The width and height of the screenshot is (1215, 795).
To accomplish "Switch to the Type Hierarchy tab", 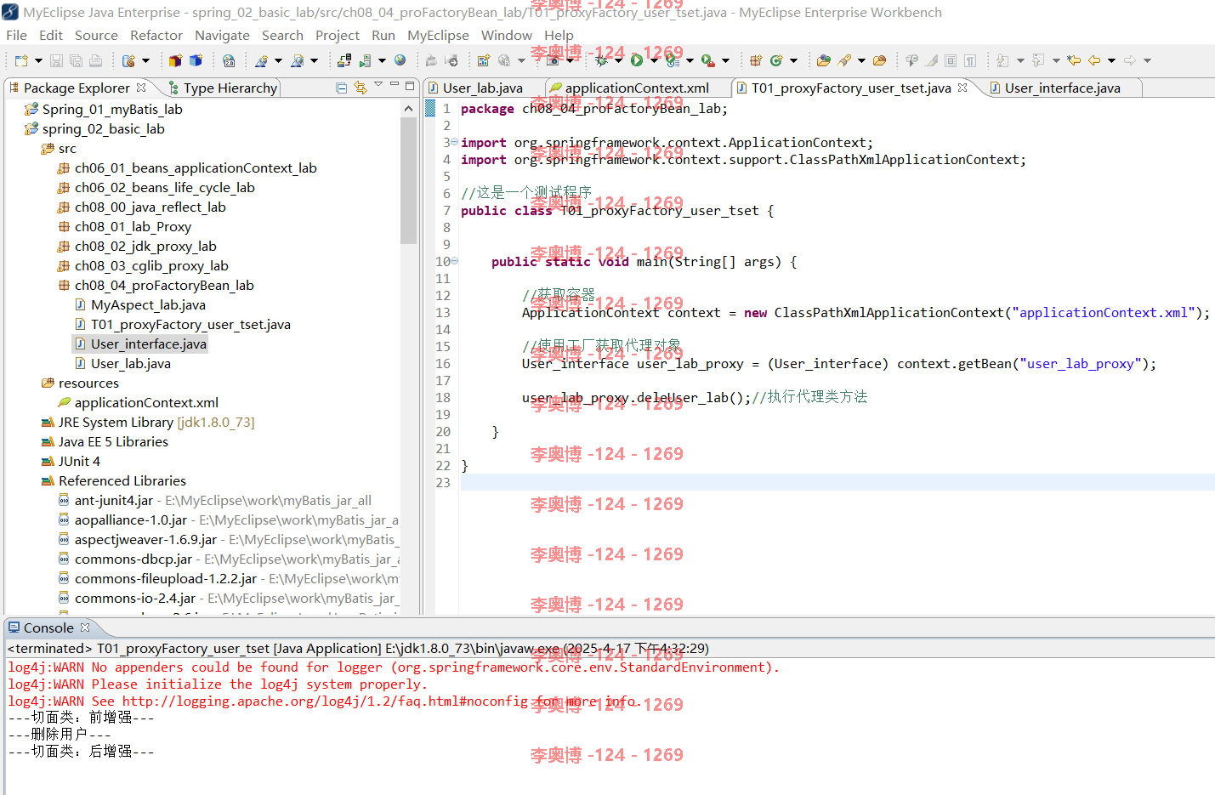I will click(223, 88).
